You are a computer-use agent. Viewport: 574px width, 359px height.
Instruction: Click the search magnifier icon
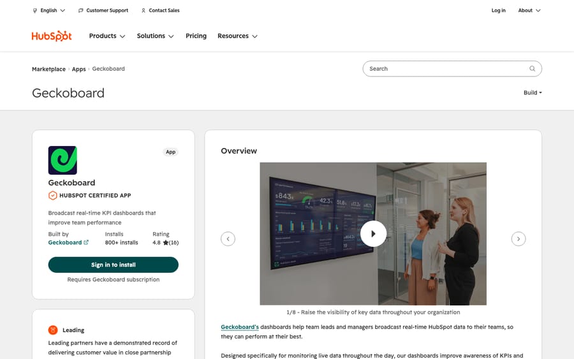533,69
